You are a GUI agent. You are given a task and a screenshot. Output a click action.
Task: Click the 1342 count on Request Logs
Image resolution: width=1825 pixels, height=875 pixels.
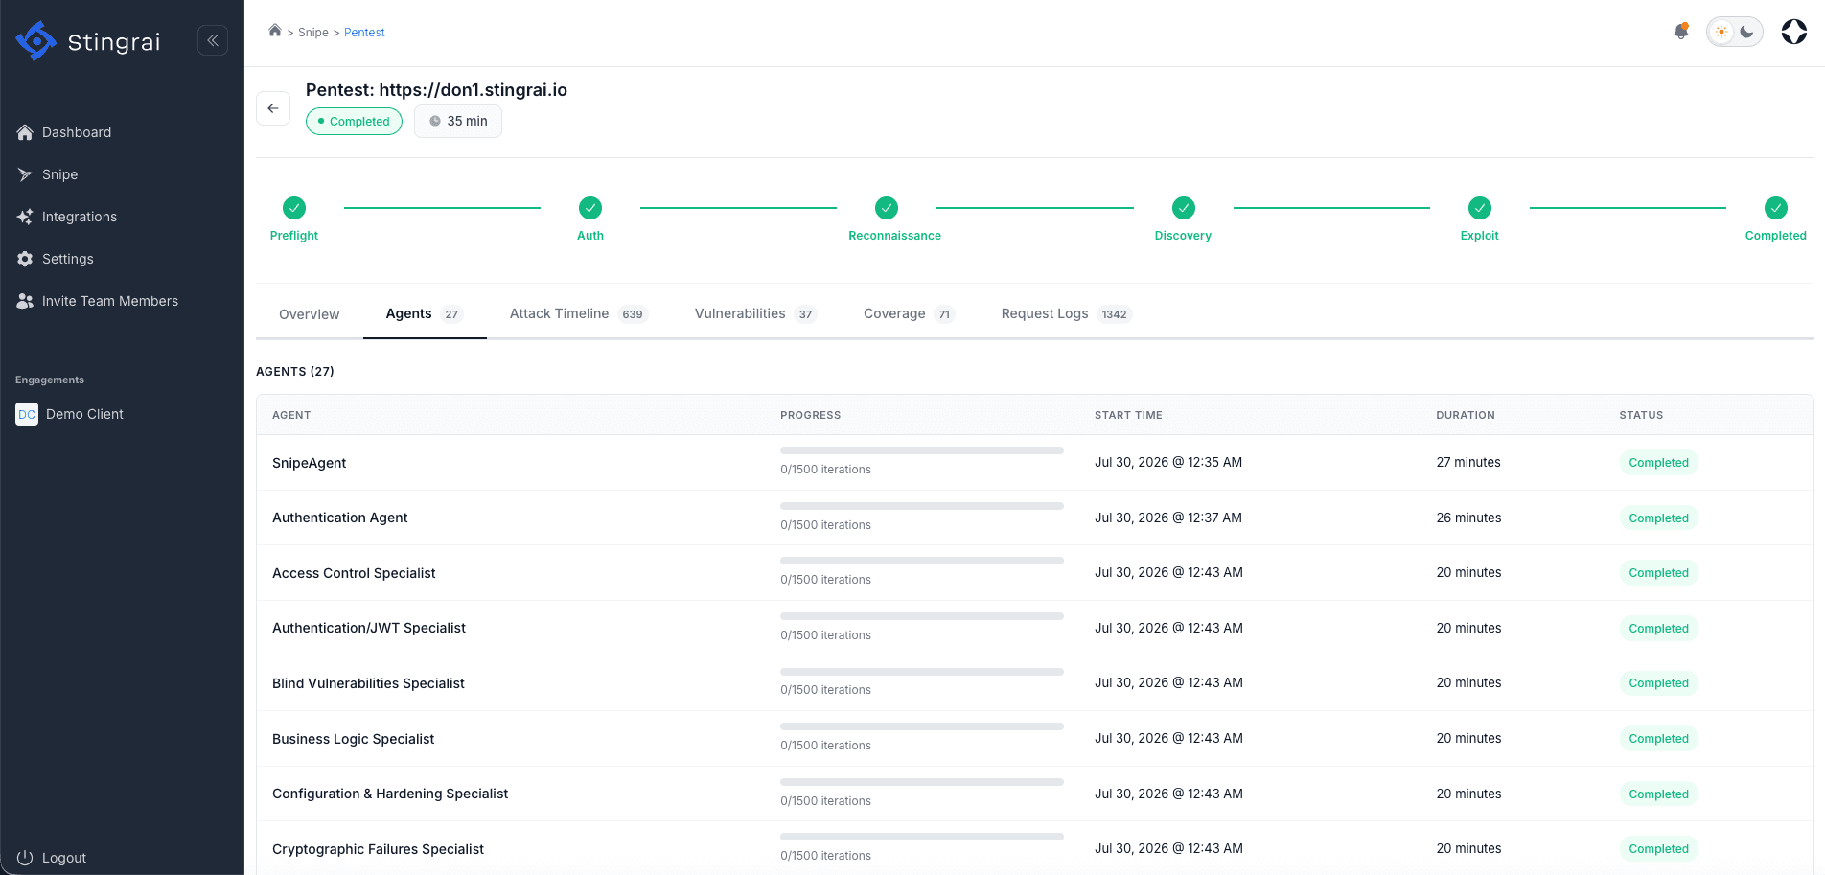tap(1114, 314)
